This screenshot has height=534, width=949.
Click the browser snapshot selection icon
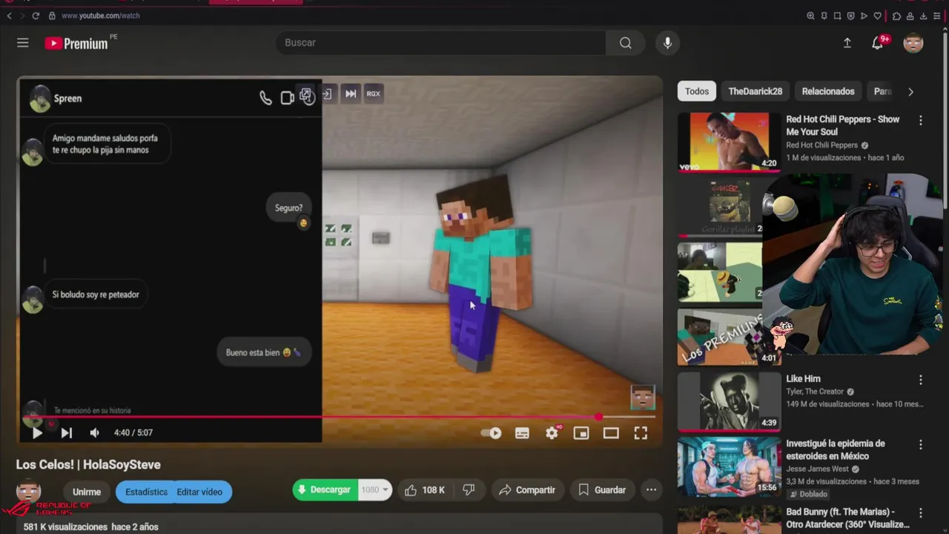pos(837,16)
